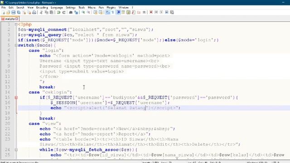Image resolution: width=290 pixels, height=163 pixels.
Task: Toggle synchronize vertical scrolling
Action: 95,12
